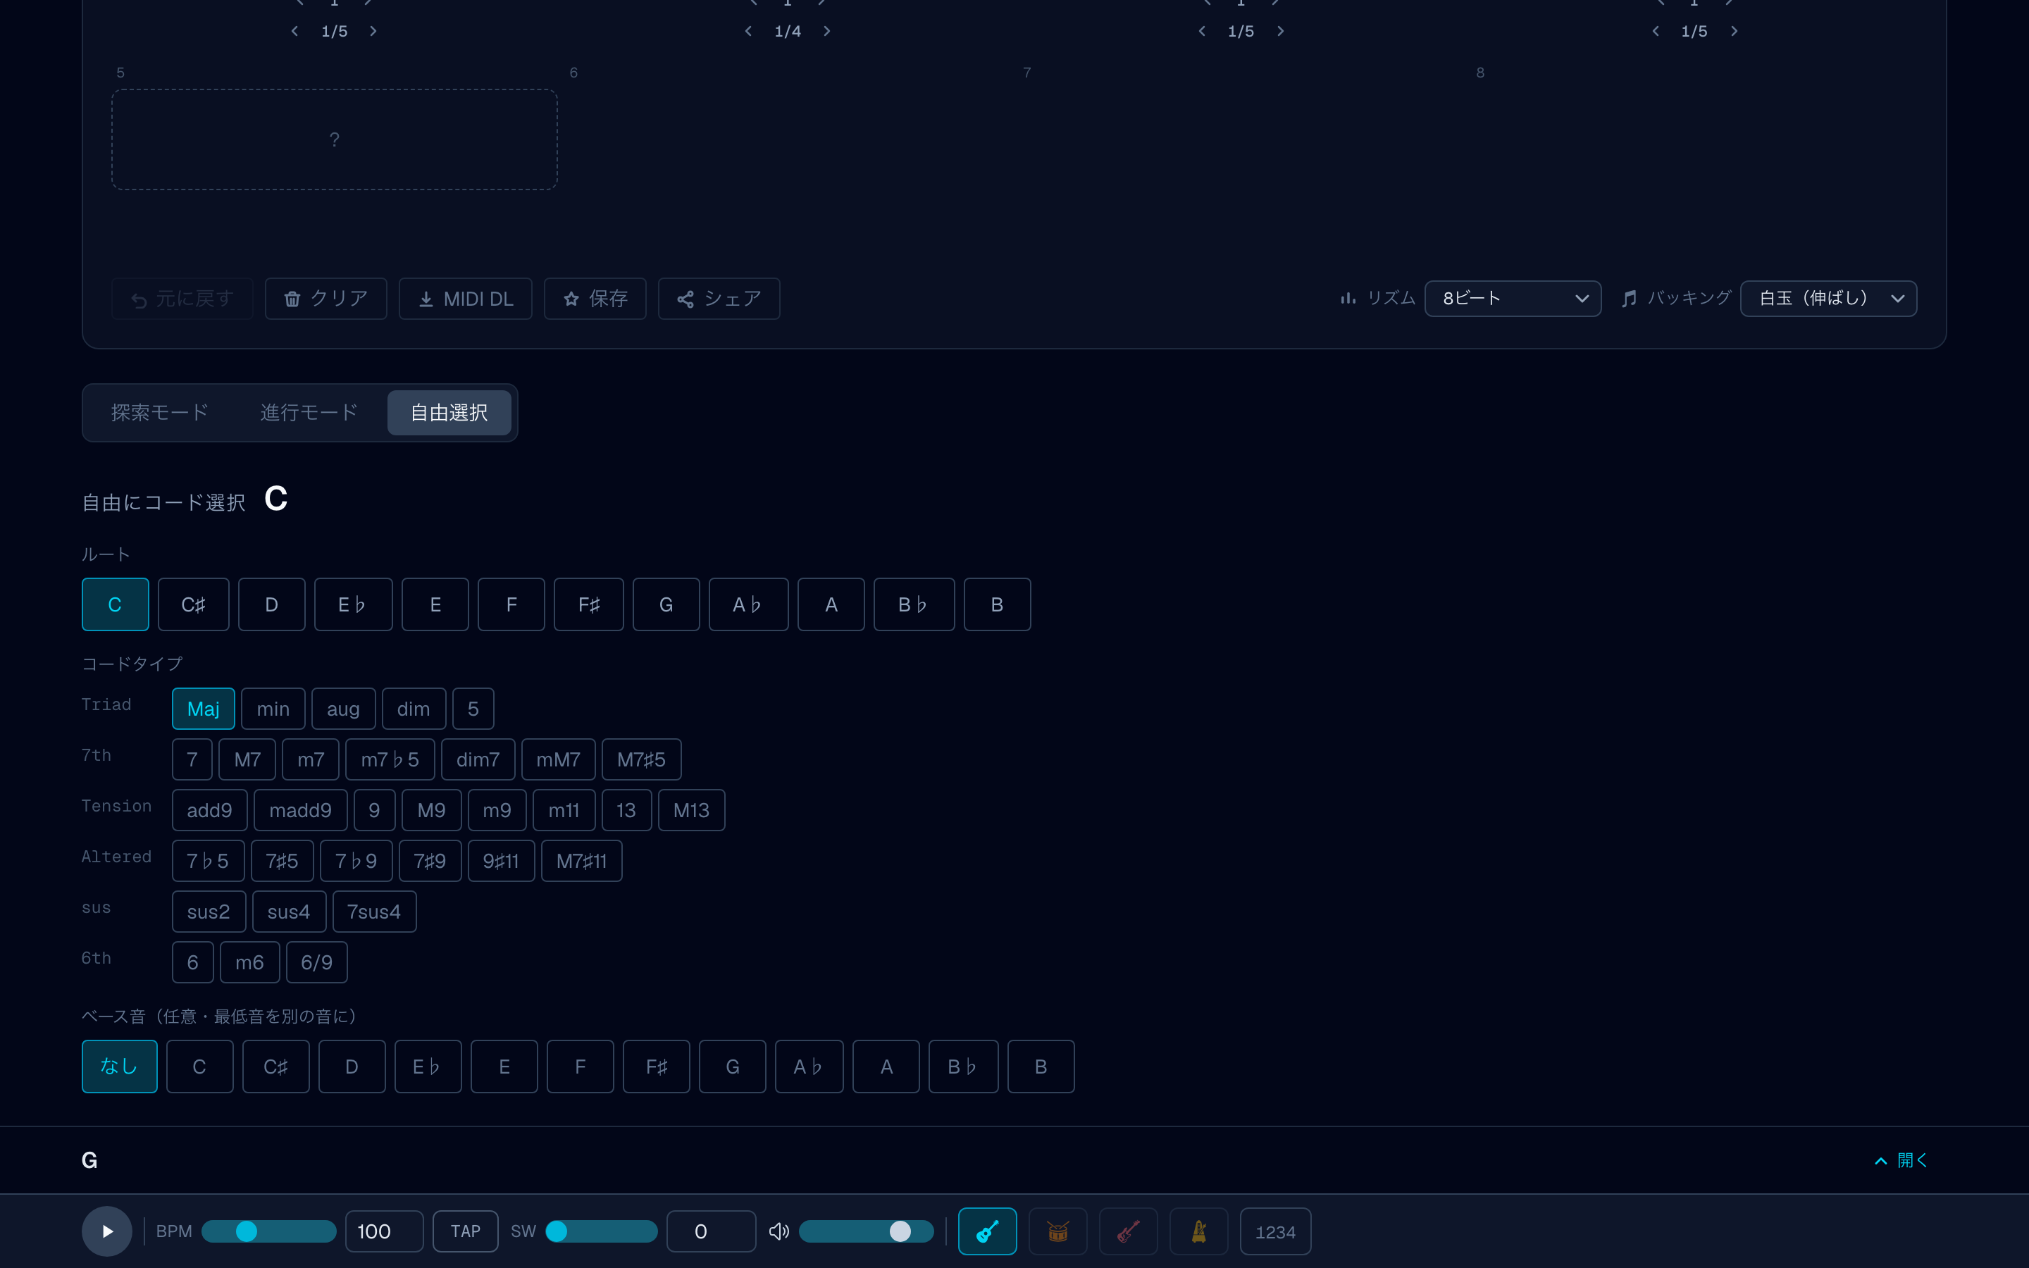Switch to the 進行モード tab

tap(309, 413)
